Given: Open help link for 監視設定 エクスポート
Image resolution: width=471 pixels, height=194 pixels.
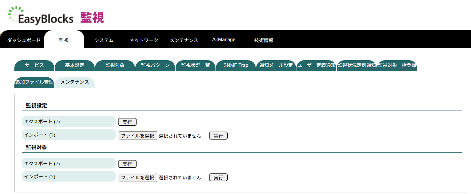Looking at the screenshot, I should pyautogui.click(x=57, y=122).
